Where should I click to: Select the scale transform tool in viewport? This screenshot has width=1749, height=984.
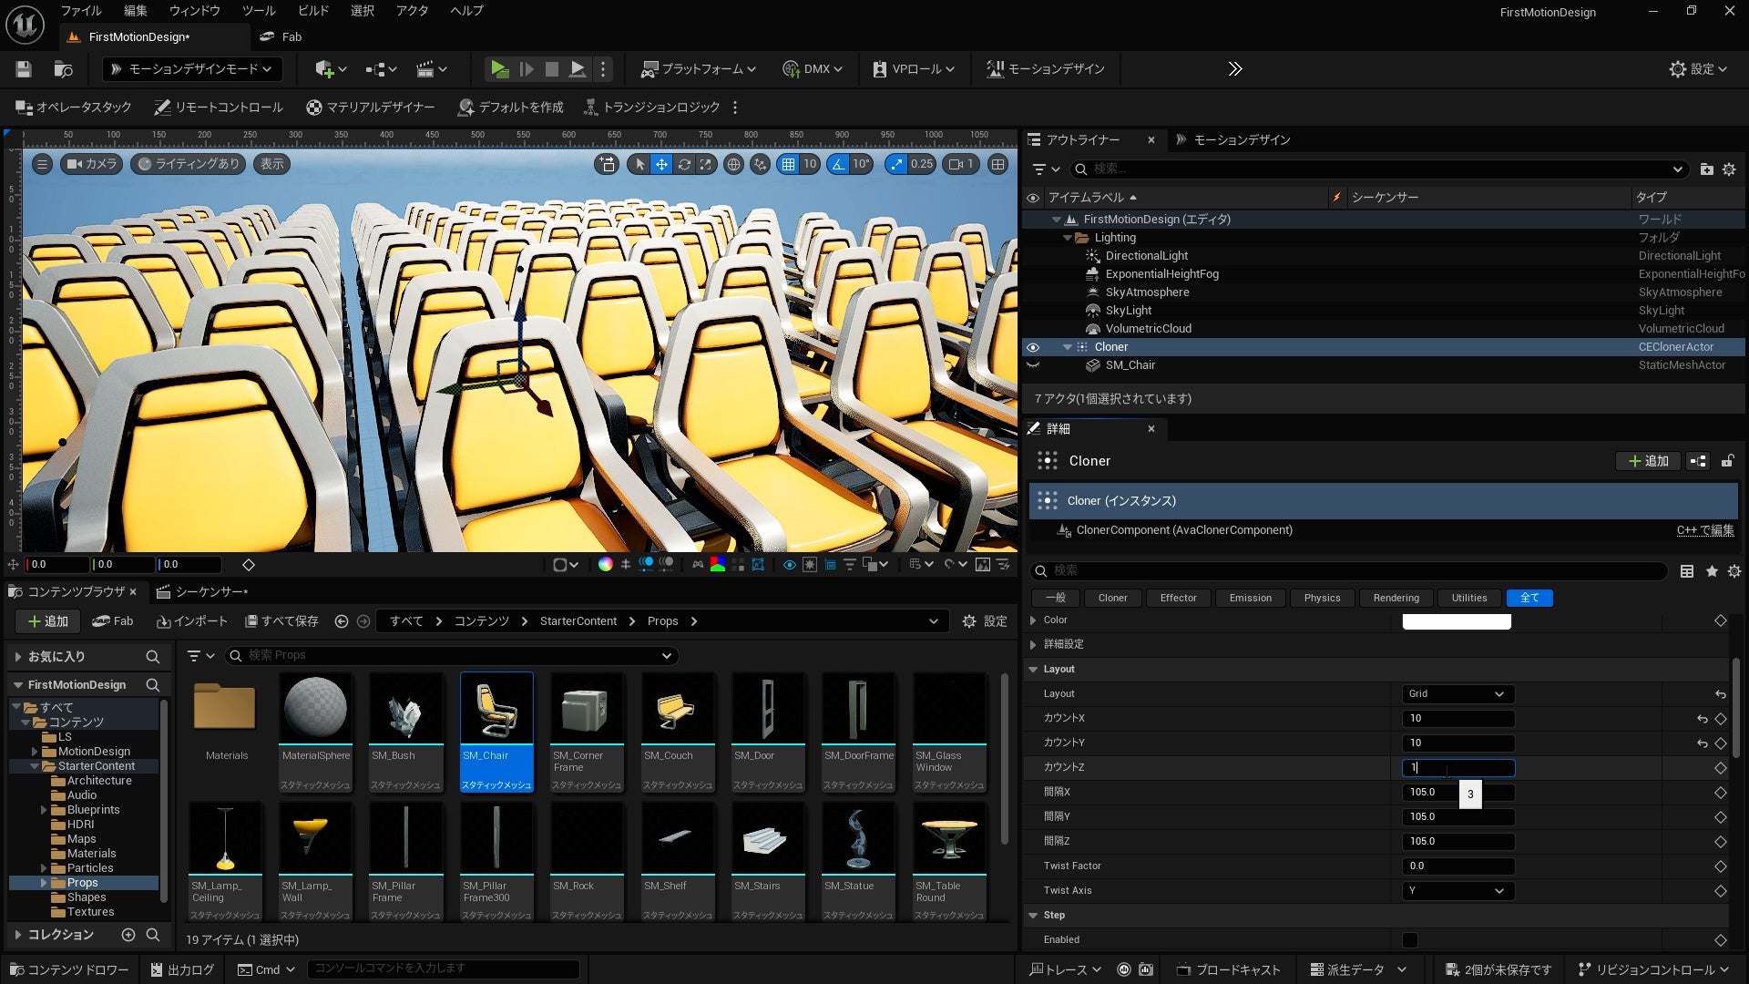pyautogui.click(x=705, y=164)
